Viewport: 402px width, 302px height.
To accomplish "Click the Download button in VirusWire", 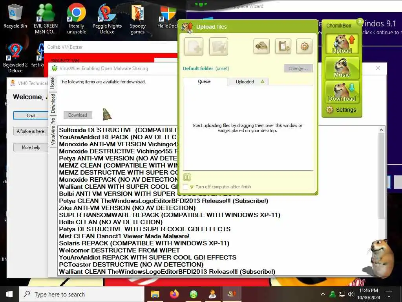I will coord(78,115).
